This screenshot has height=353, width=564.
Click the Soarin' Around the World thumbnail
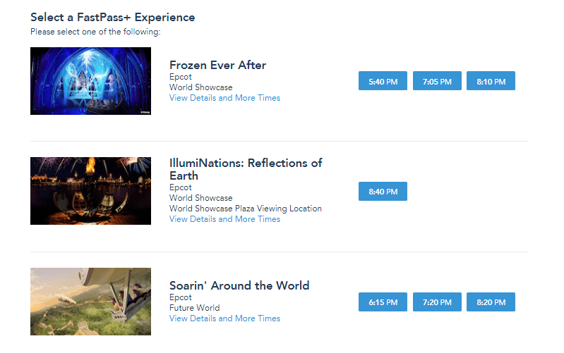click(90, 302)
